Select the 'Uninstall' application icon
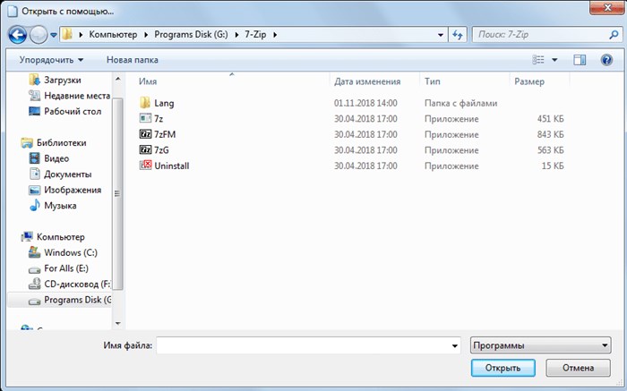The image size is (627, 391). (145, 166)
